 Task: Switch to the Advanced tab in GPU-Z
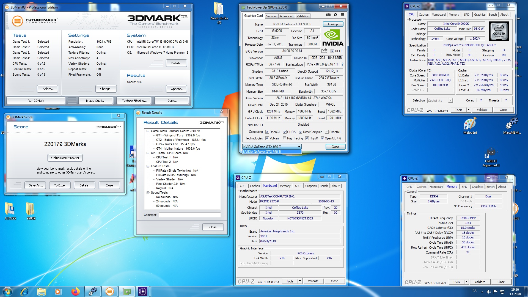(x=287, y=16)
